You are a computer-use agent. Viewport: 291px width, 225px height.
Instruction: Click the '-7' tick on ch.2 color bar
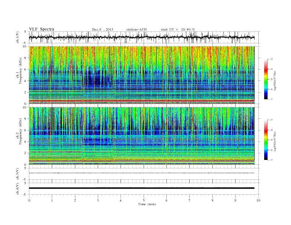coord(271,160)
